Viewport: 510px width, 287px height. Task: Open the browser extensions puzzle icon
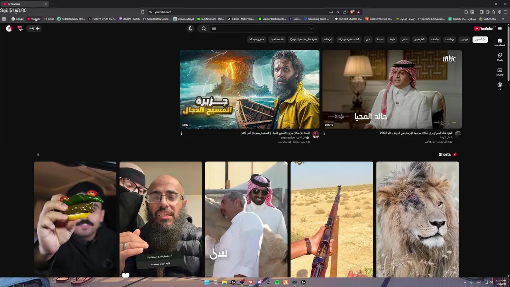click(x=466, y=12)
